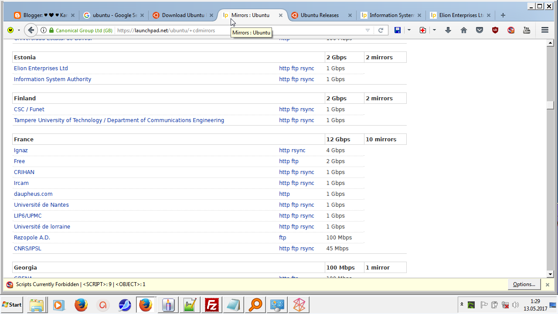558x314 pixels.
Task: Open NoScript Options button
Action: click(x=524, y=284)
